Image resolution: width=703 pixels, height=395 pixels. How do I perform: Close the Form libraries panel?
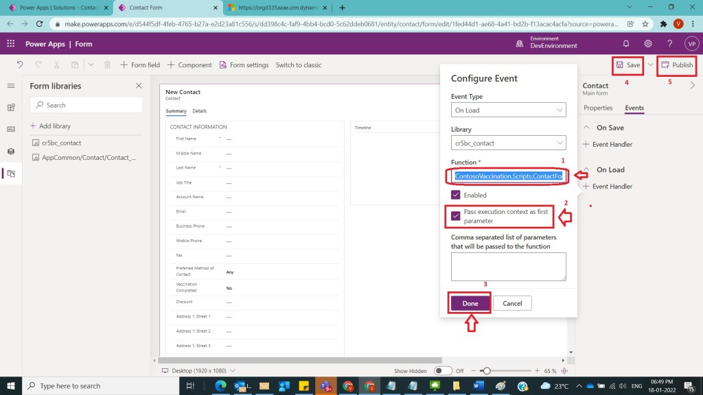pyautogui.click(x=139, y=86)
